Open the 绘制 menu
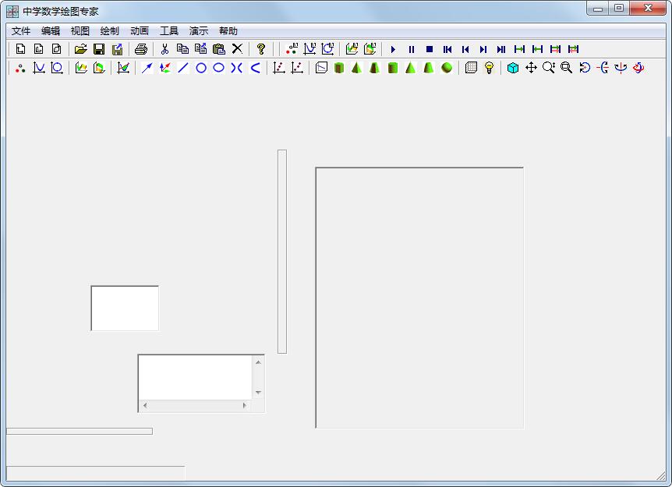 [x=109, y=31]
